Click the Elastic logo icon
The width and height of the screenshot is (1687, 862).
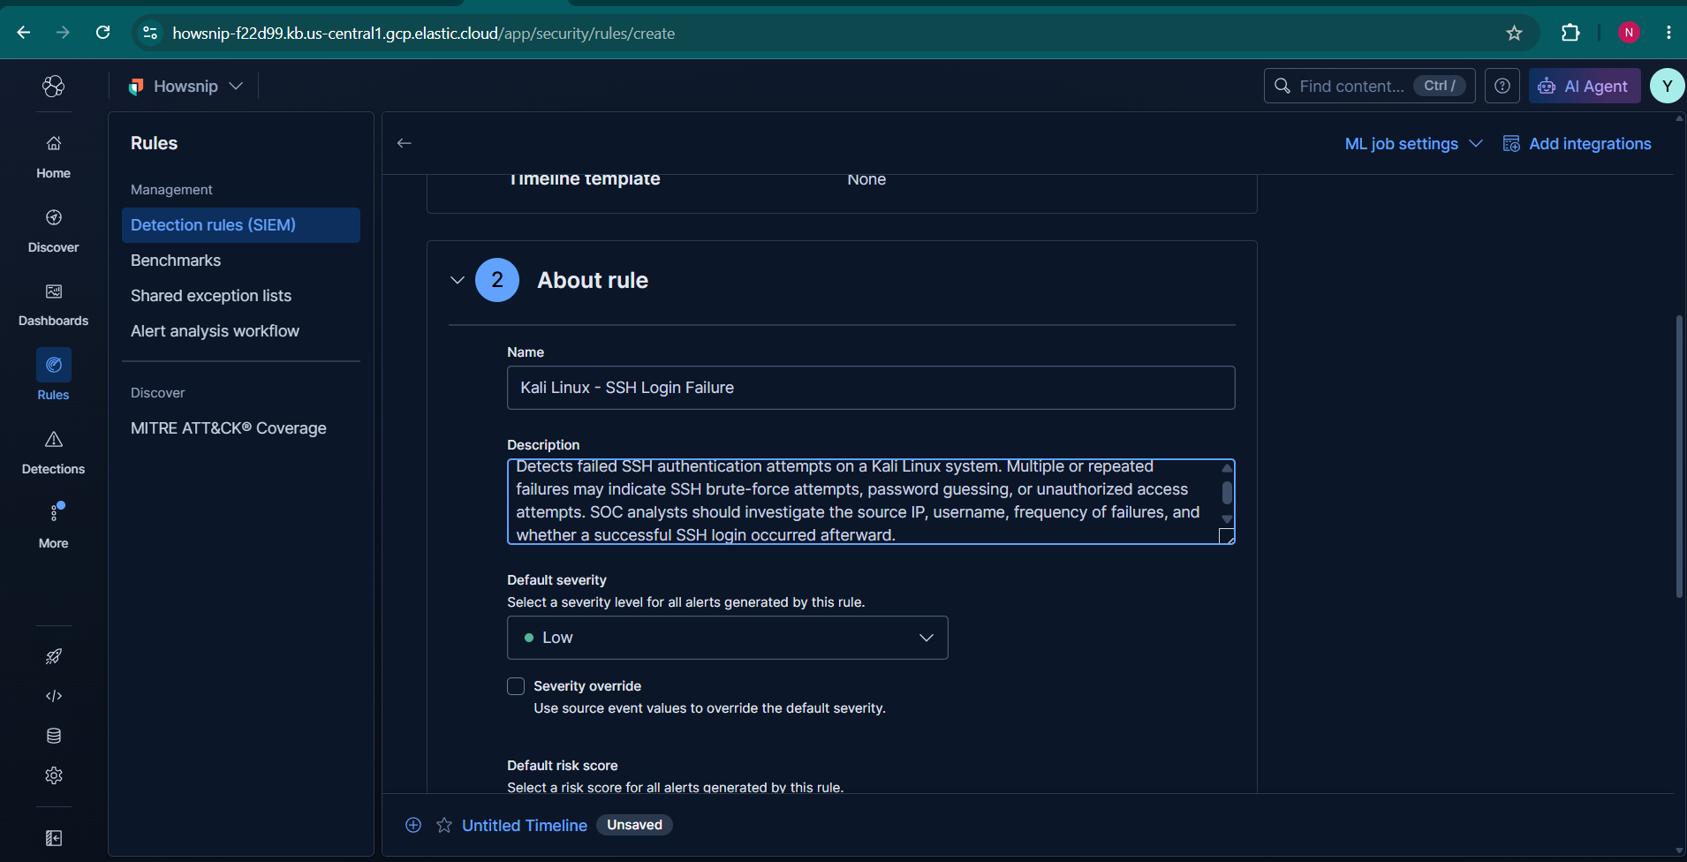(x=54, y=86)
